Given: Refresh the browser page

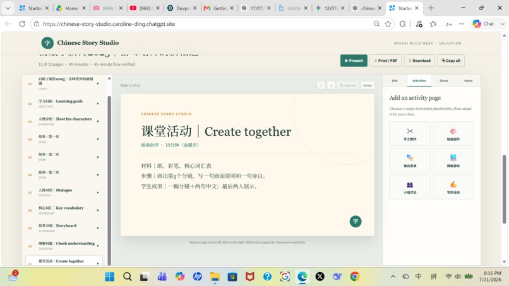Looking at the screenshot, I should tap(22, 24).
